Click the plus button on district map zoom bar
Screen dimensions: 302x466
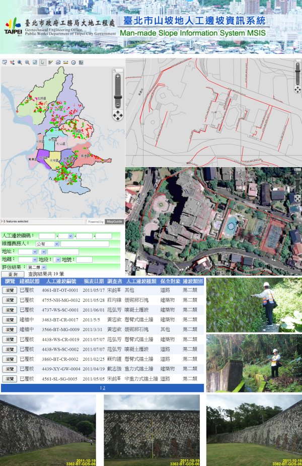coord(118,76)
